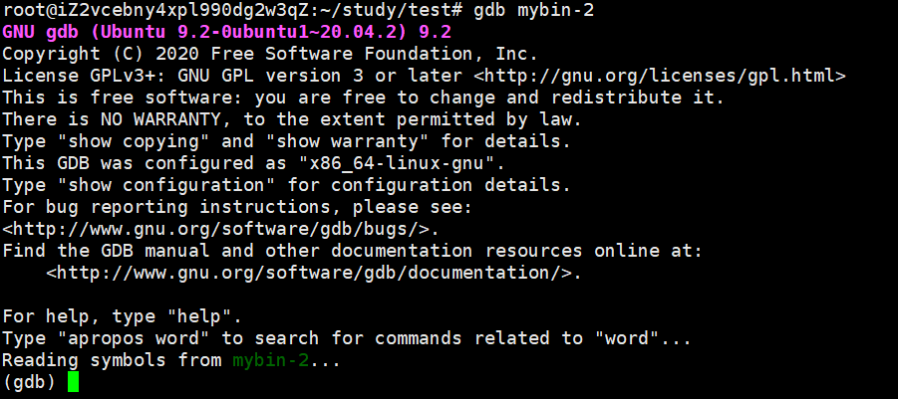Click the "This is free software" line
Image resolution: width=898 pixels, height=399 pixels.
point(364,98)
